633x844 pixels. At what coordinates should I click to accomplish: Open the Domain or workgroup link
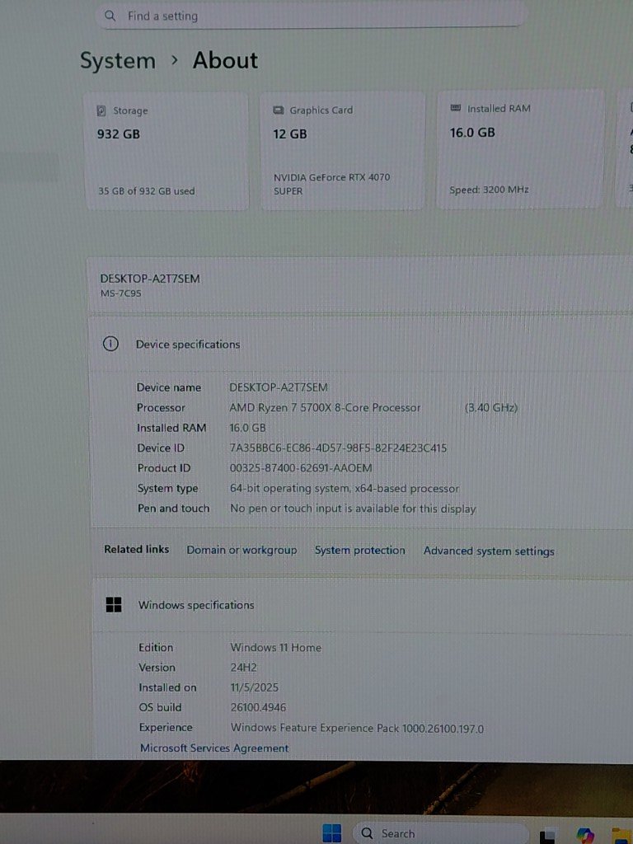pyautogui.click(x=241, y=550)
